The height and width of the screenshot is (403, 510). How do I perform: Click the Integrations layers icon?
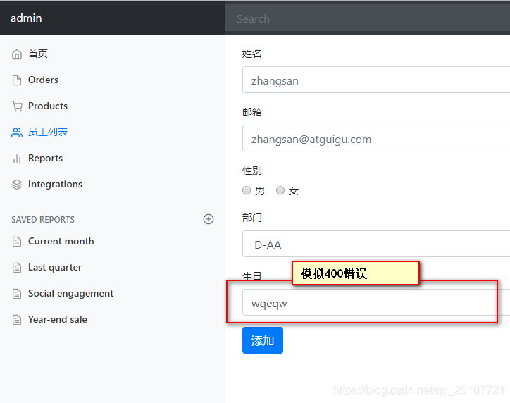tap(17, 185)
